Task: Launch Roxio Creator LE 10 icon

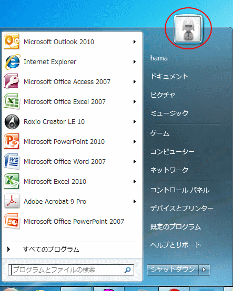Action: 12,122
